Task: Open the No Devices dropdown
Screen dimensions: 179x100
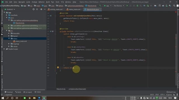Action: (x=119, y=6)
